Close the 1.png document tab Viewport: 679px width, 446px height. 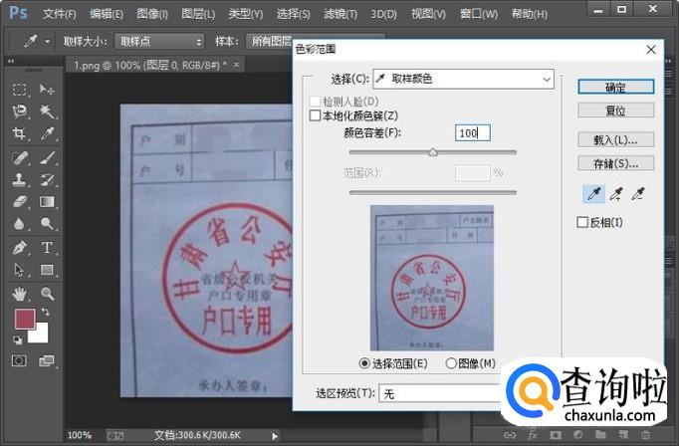(236, 65)
